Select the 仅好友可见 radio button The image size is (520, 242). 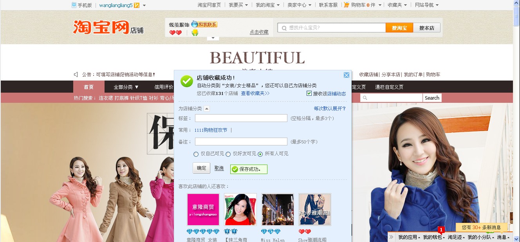228,154
